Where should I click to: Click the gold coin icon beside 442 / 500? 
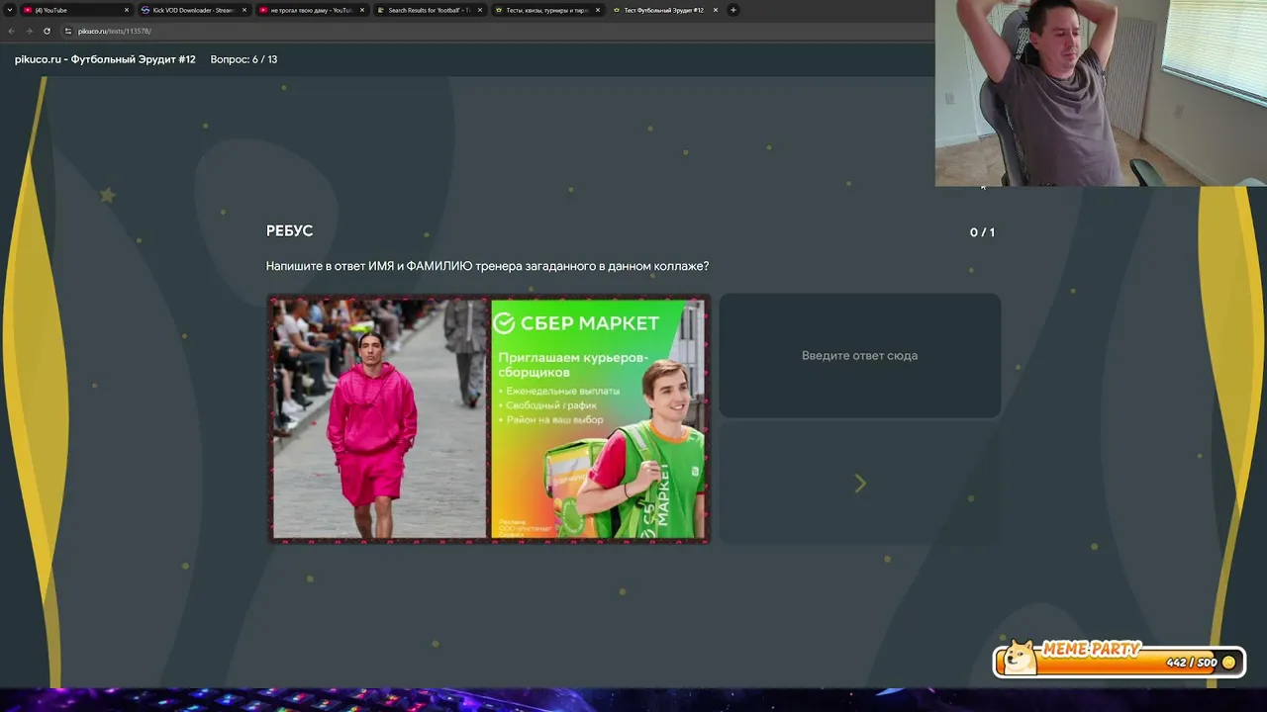pyautogui.click(x=1228, y=663)
